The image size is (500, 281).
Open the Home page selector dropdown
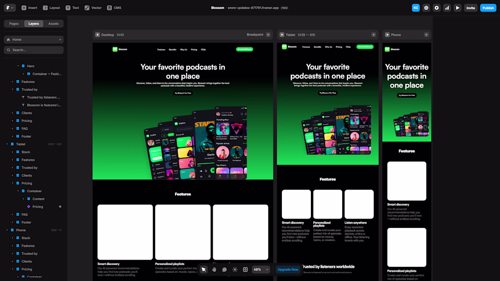pos(34,40)
